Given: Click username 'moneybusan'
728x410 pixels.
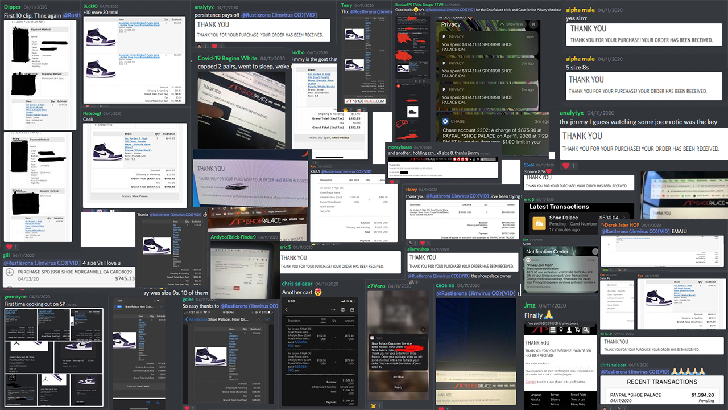Looking at the screenshot, I should point(400,146).
